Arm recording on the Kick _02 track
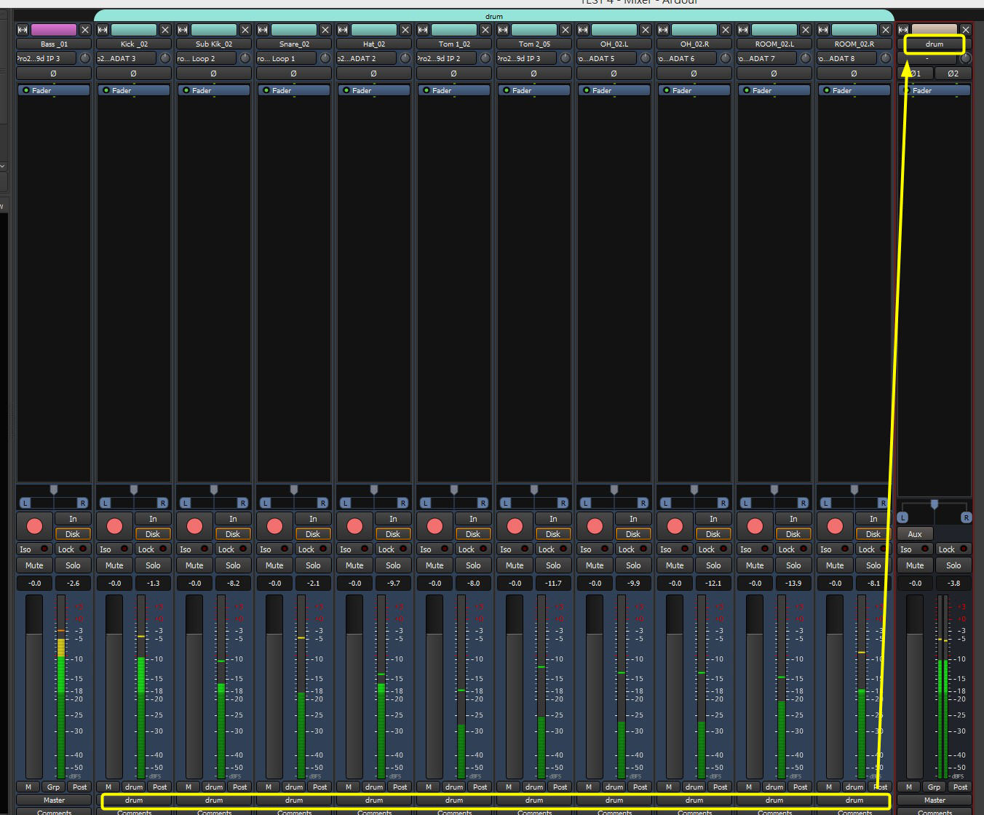The image size is (984, 815). [114, 526]
